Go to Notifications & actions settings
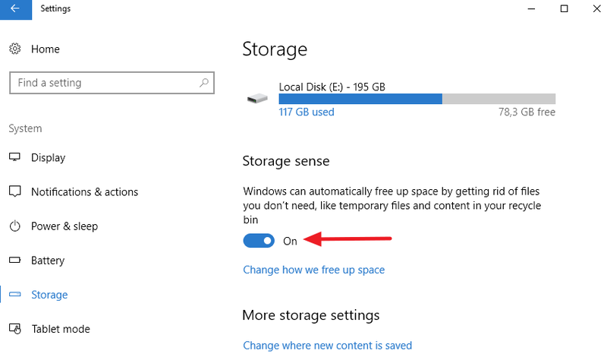 click(84, 192)
